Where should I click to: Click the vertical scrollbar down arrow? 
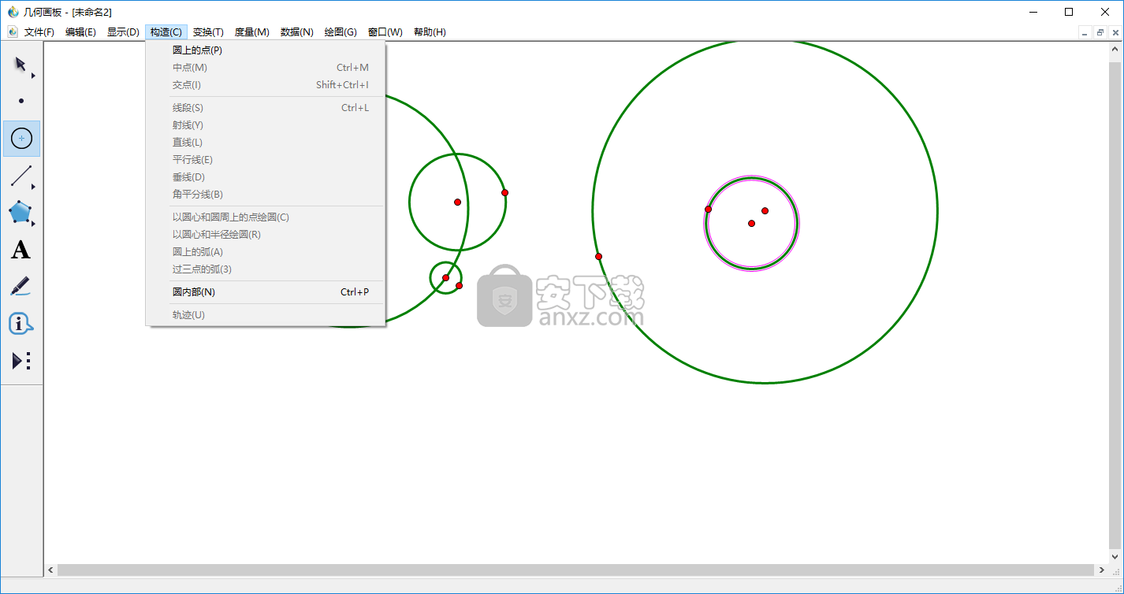pos(1115,557)
